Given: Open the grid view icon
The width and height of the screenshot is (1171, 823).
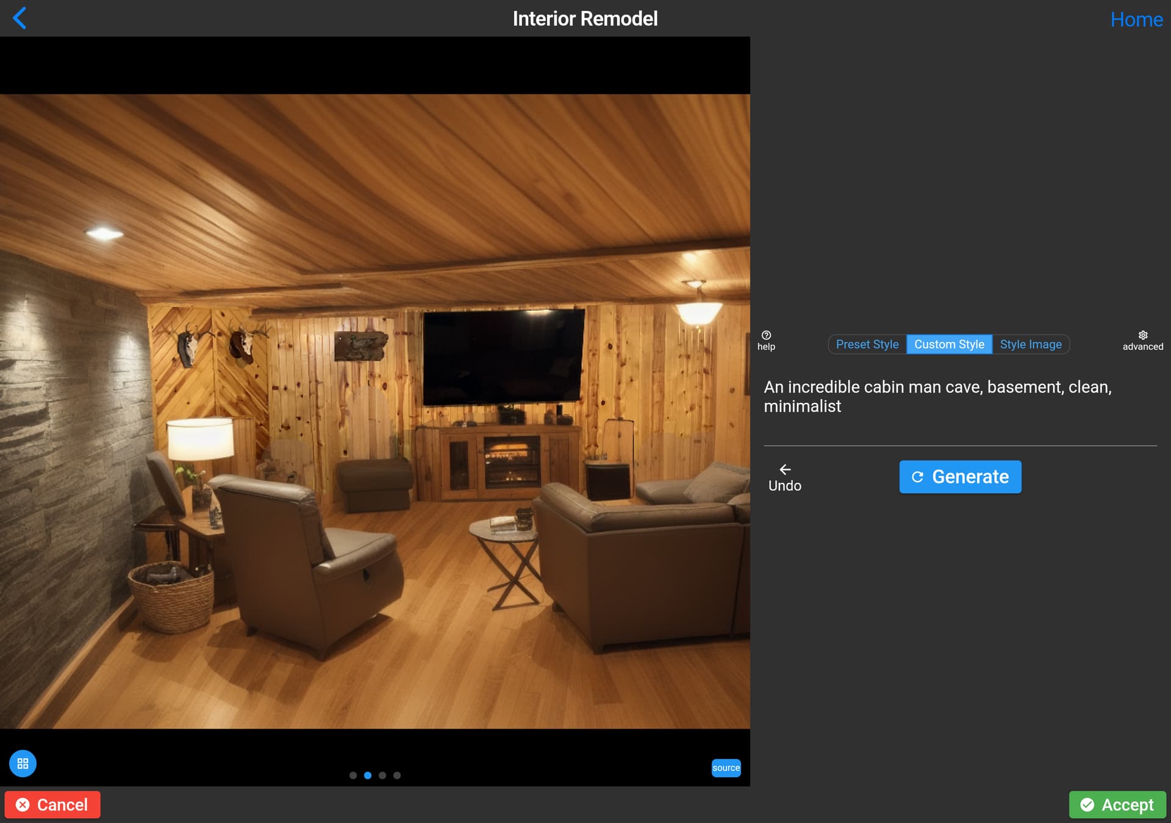Looking at the screenshot, I should click(x=23, y=763).
